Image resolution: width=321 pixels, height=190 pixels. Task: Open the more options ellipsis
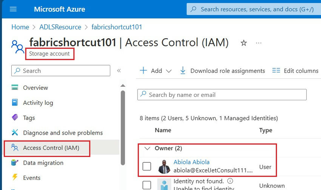259,43
